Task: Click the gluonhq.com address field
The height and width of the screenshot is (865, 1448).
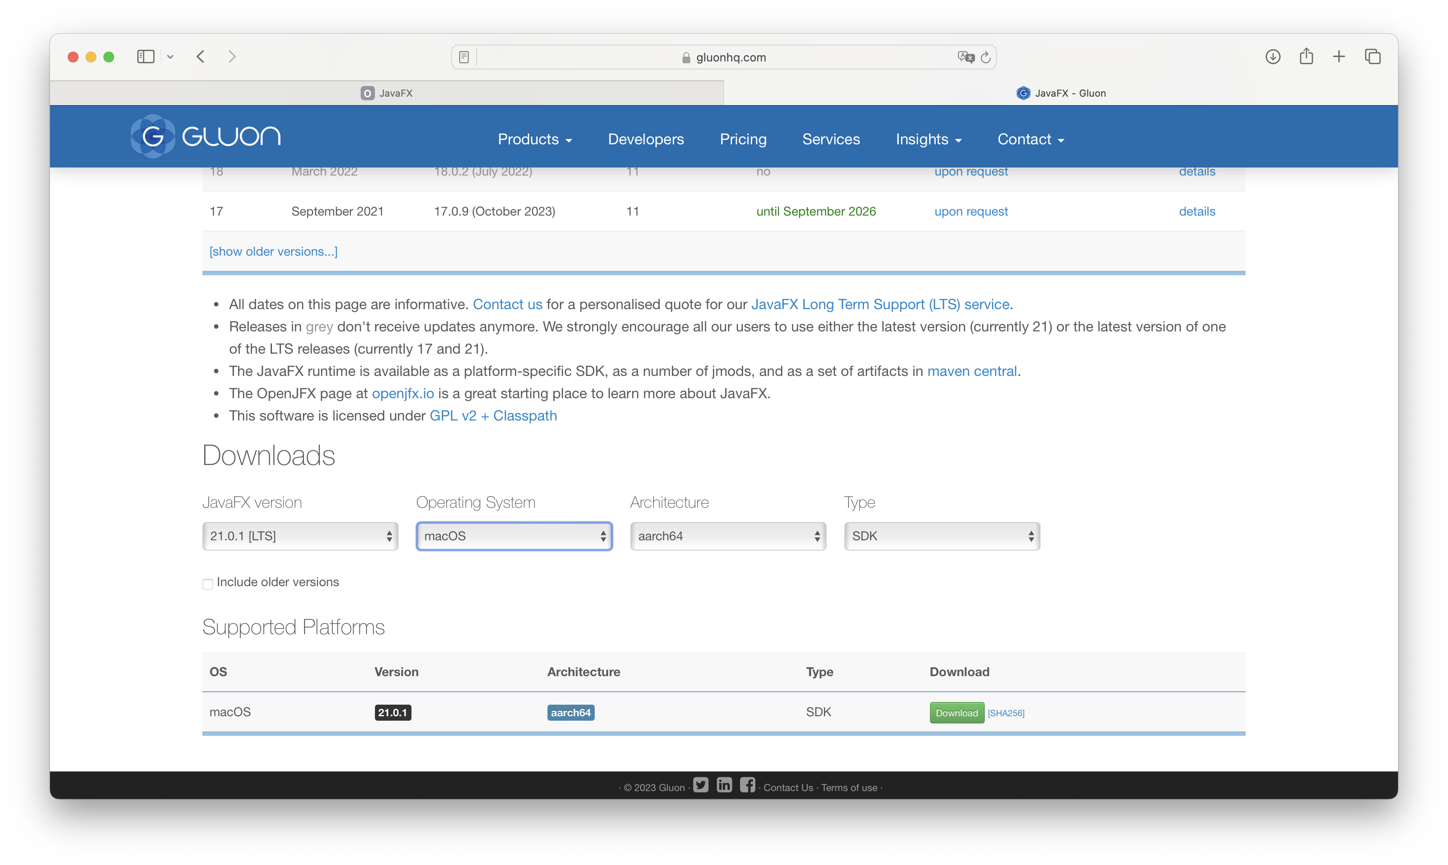Action: click(724, 57)
